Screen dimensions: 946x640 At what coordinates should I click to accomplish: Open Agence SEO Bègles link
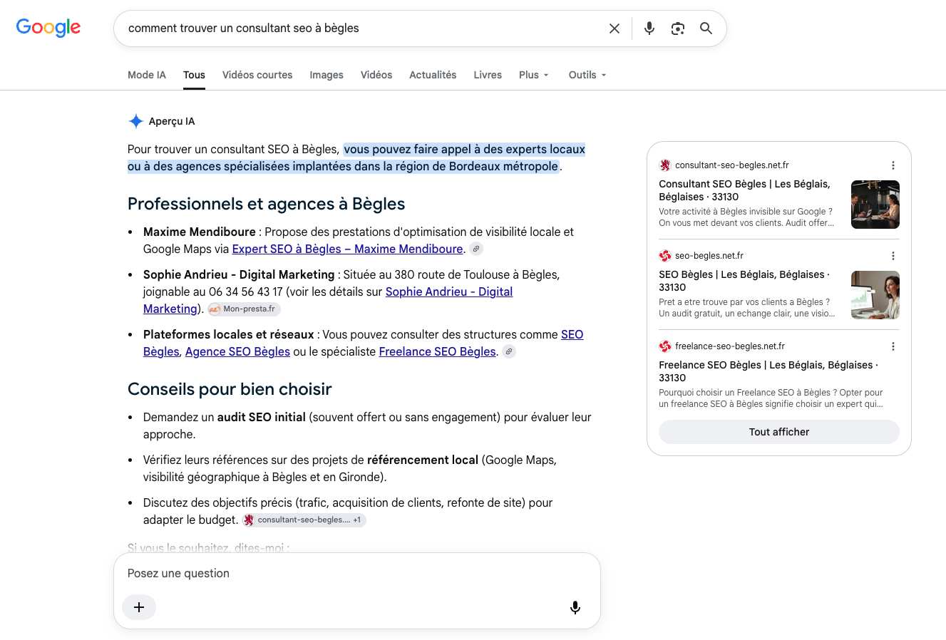pos(237,352)
